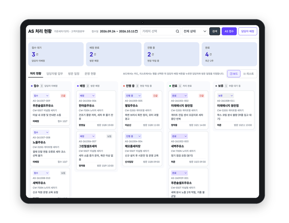
Task: Click the 담당자 배정 button
Action: [x=247, y=31]
